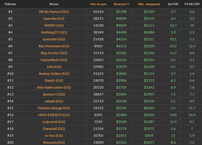Open Raz Meshulam (GG) profile
This screenshot has height=145, width=202.
tap(54, 46)
